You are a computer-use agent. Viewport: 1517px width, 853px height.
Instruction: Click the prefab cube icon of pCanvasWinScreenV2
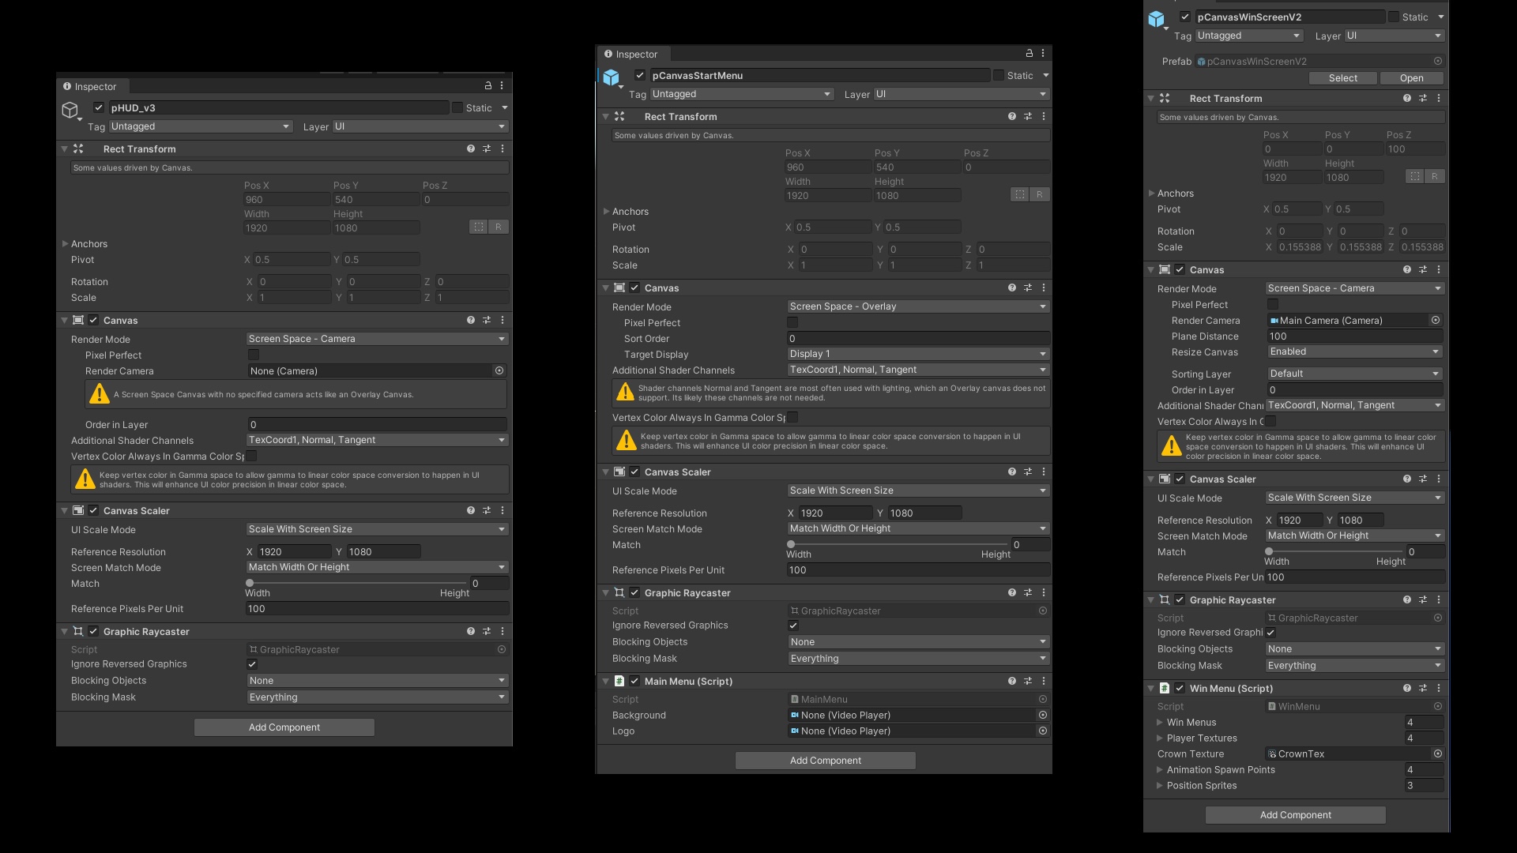tap(1157, 18)
